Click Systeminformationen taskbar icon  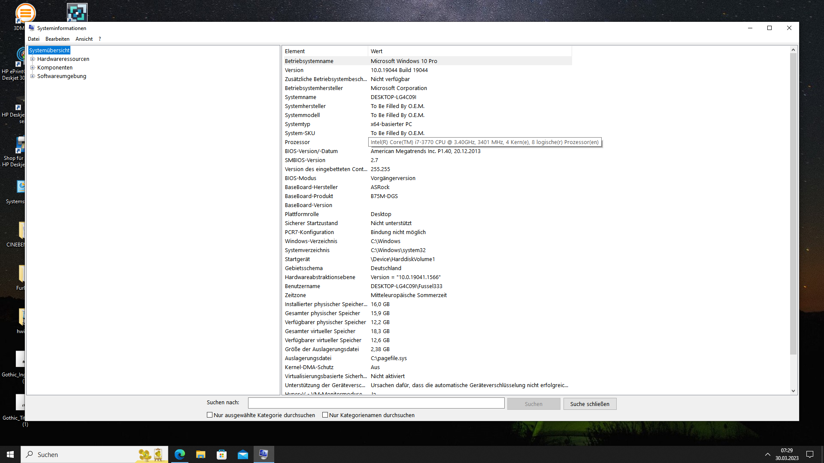point(264,454)
